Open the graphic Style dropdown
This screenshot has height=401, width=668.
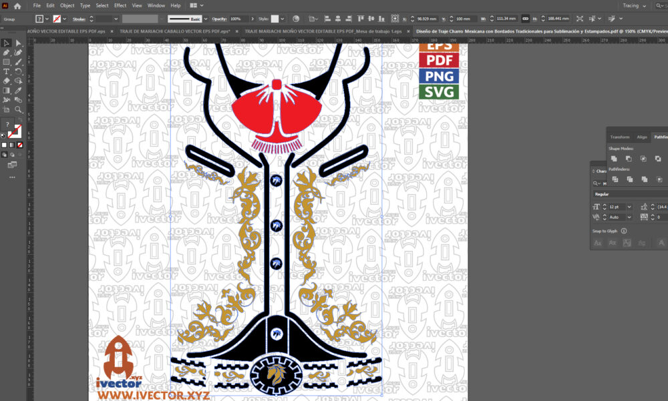[282, 19]
